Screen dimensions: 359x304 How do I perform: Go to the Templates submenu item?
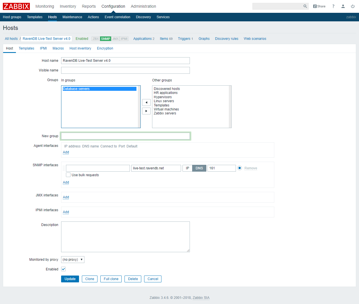35,17
